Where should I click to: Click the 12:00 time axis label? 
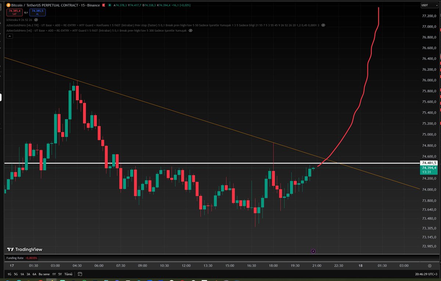(186, 266)
